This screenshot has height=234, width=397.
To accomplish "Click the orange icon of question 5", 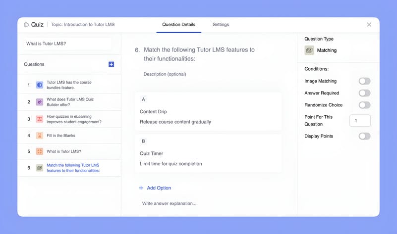I will click(x=40, y=151).
